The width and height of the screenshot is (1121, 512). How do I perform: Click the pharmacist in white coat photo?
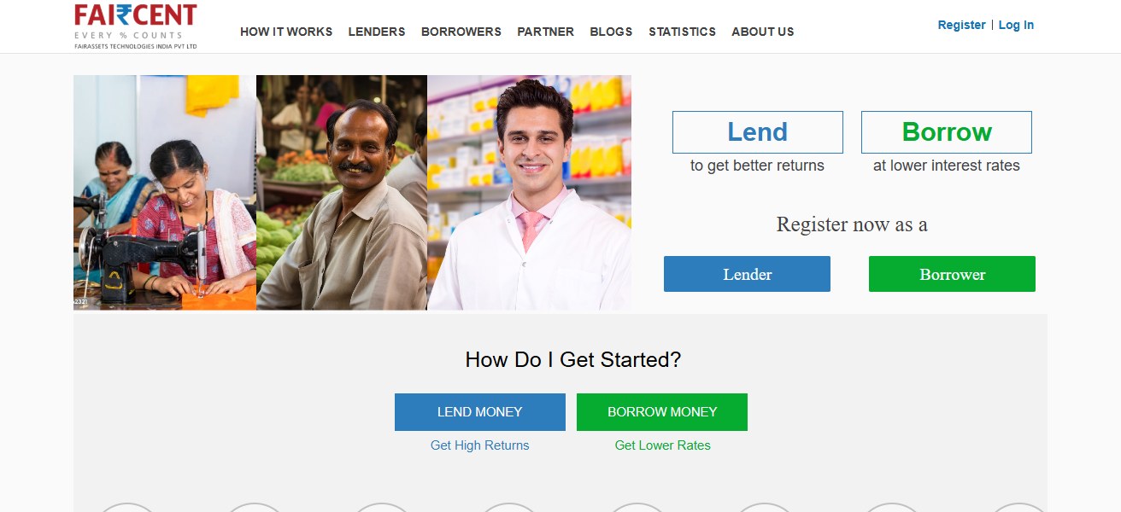pyautogui.click(x=529, y=192)
